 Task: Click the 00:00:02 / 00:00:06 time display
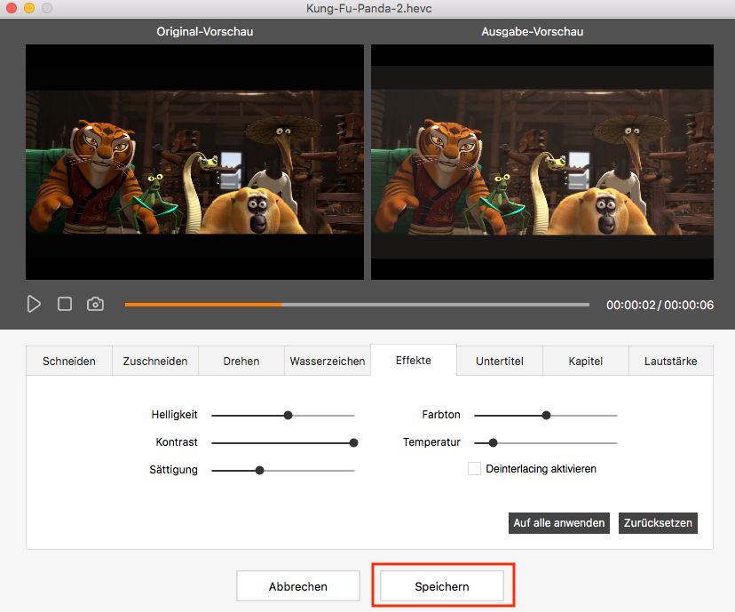(x=660, y=305)
